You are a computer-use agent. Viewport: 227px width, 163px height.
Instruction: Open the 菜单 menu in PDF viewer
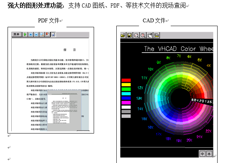click(x=17, y=34)
